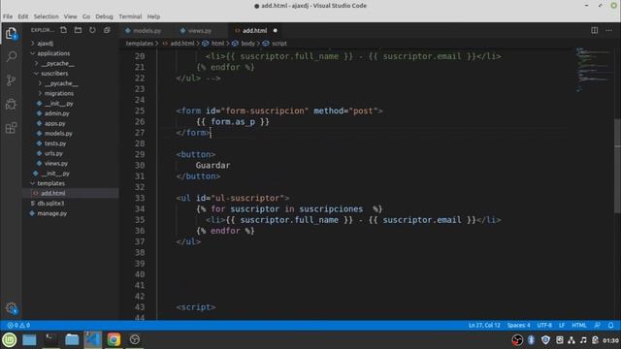Click the clock in system tray

point(610,340)
